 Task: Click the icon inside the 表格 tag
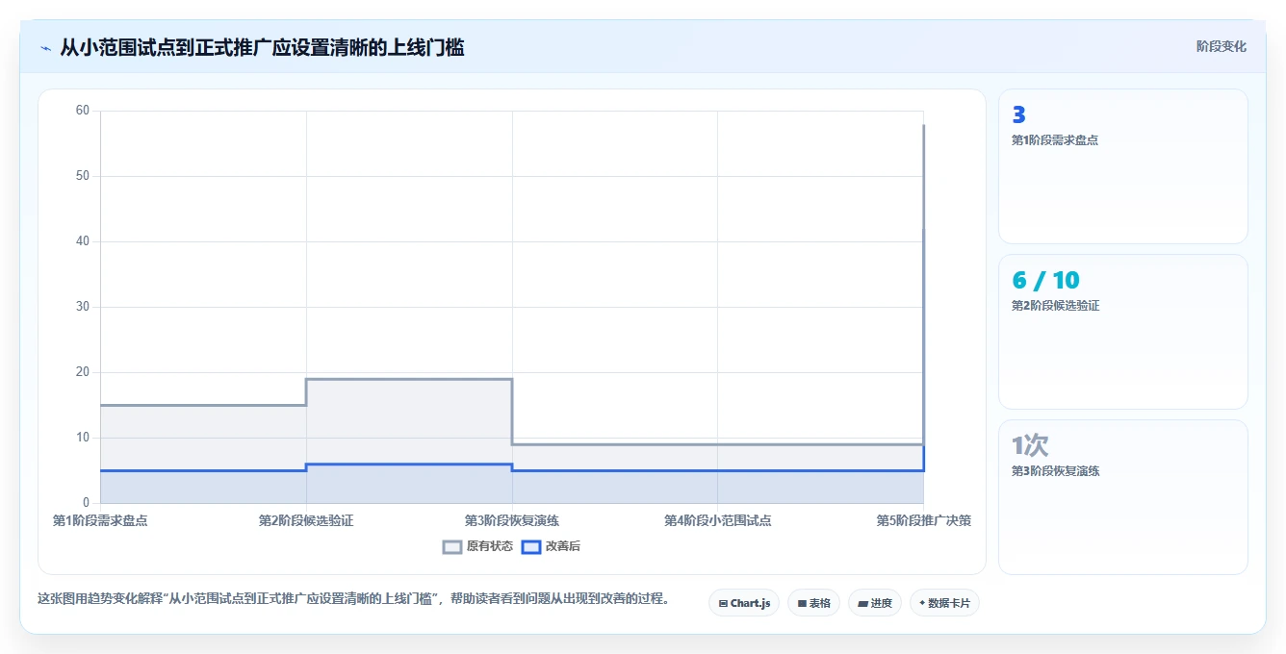click(x=802, y=604)
